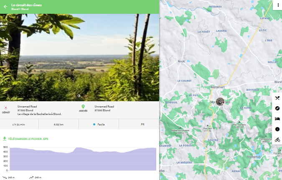Image resolution: width=282 pixels, height=180 pixels.
Task: Click the elevation profile chart
Action: tap(83, 159)
